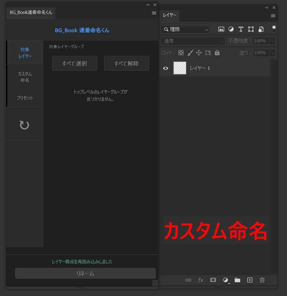This screenshot has width=287, height=296.
Task: Expand the 不透明度 opacity slider arrow
Action: click(x=272, y=41)
